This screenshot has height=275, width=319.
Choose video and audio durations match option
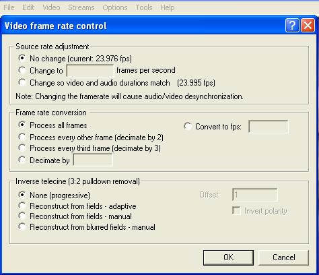22,82
